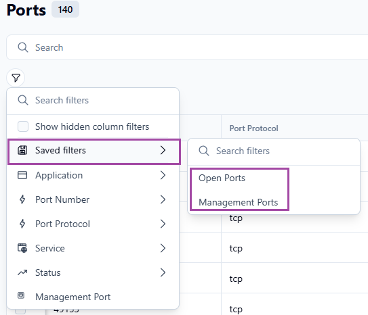Click the main Search input field

(x=187, y=47)
